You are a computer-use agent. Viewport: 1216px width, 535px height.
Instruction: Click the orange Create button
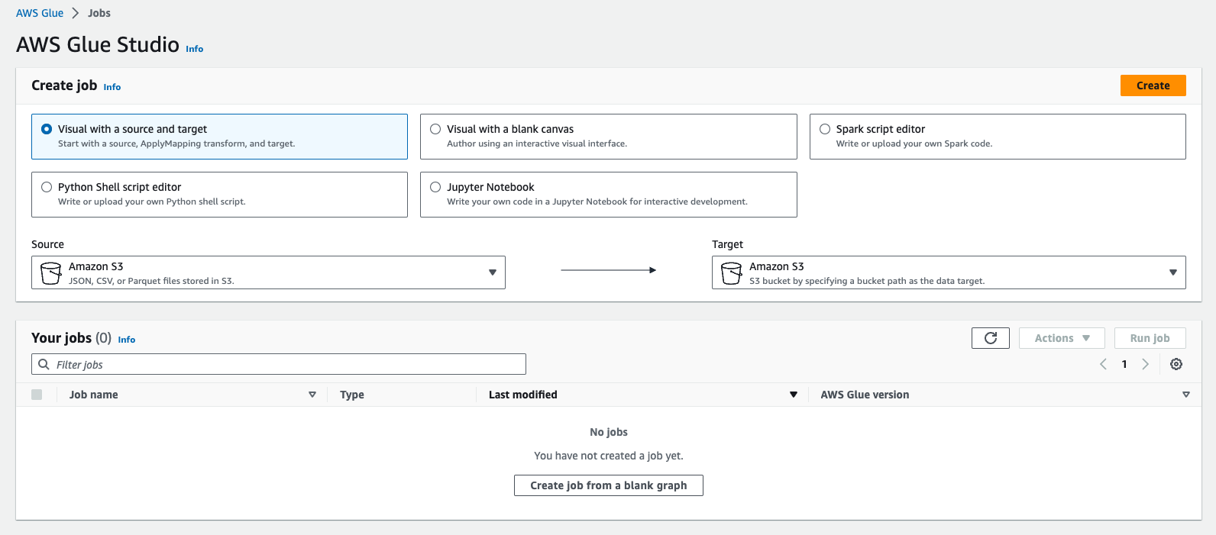click(x=1153, y=85)
